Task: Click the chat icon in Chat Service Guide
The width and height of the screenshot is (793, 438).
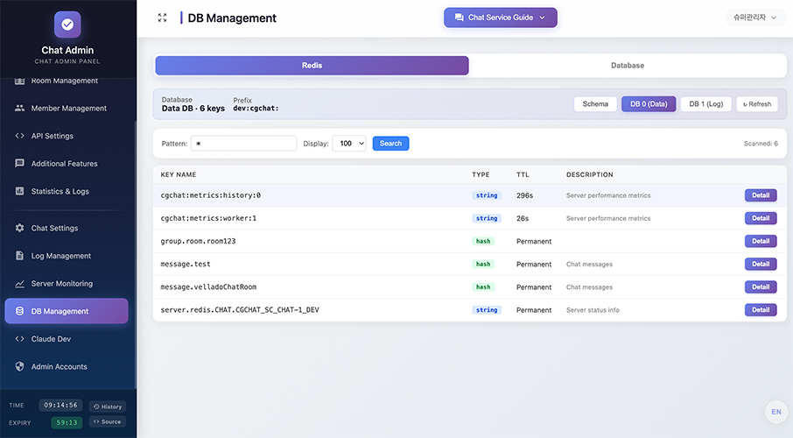Action: [460, 18]
